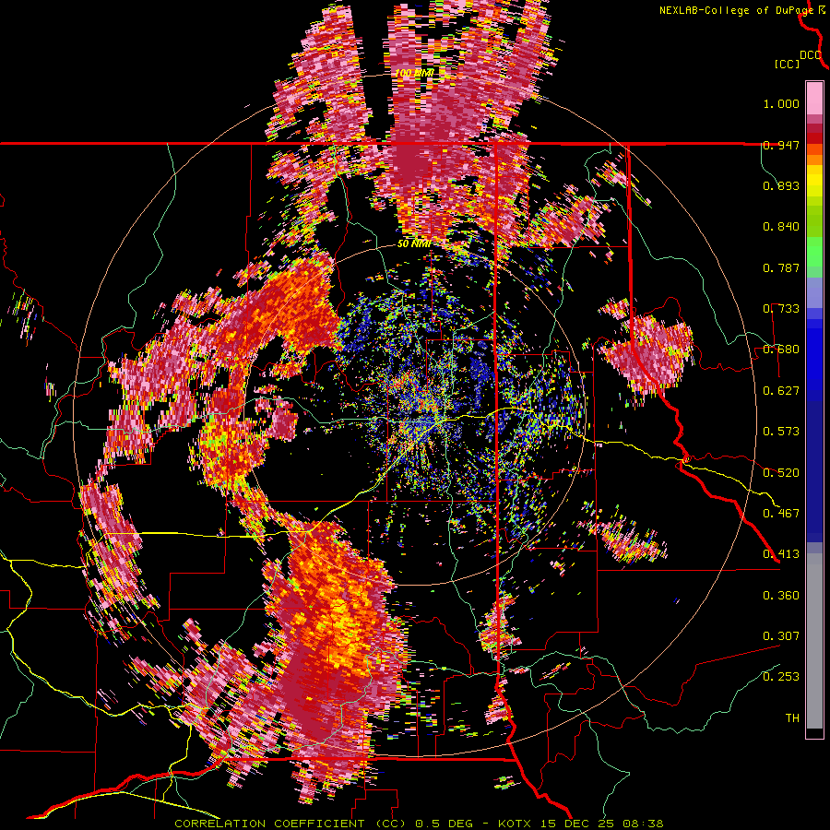The image size is (830, 830).
Task: Click the DCC label above color bar
Action: pyautogui.click(x=811, y=55)
